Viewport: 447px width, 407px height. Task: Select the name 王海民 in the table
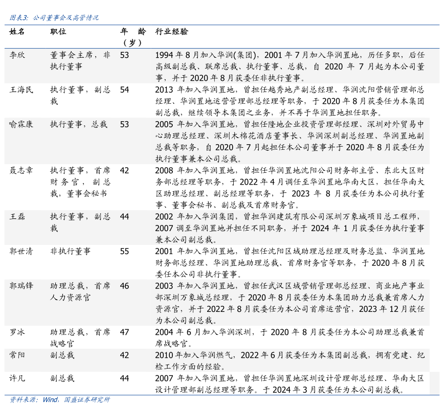(21, 89)
